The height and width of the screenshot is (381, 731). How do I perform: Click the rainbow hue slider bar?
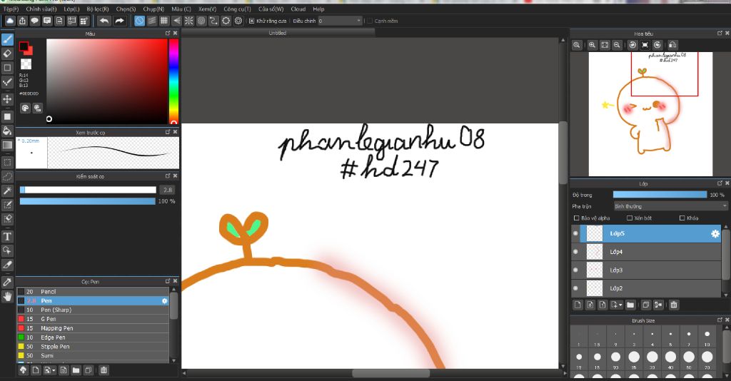[173, 81]
